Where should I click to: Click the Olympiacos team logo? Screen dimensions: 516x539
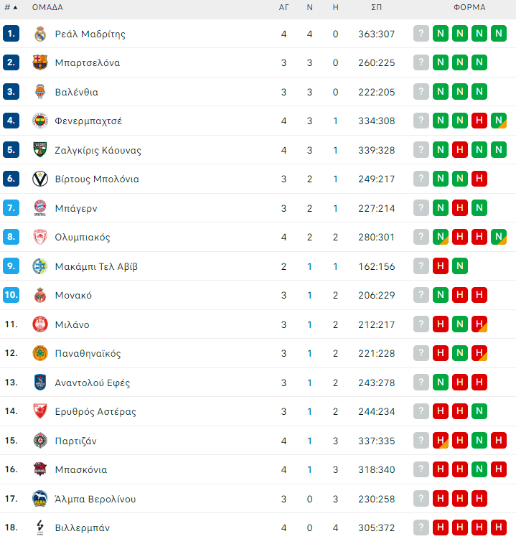pyautogui.click(x=40, y=237)
